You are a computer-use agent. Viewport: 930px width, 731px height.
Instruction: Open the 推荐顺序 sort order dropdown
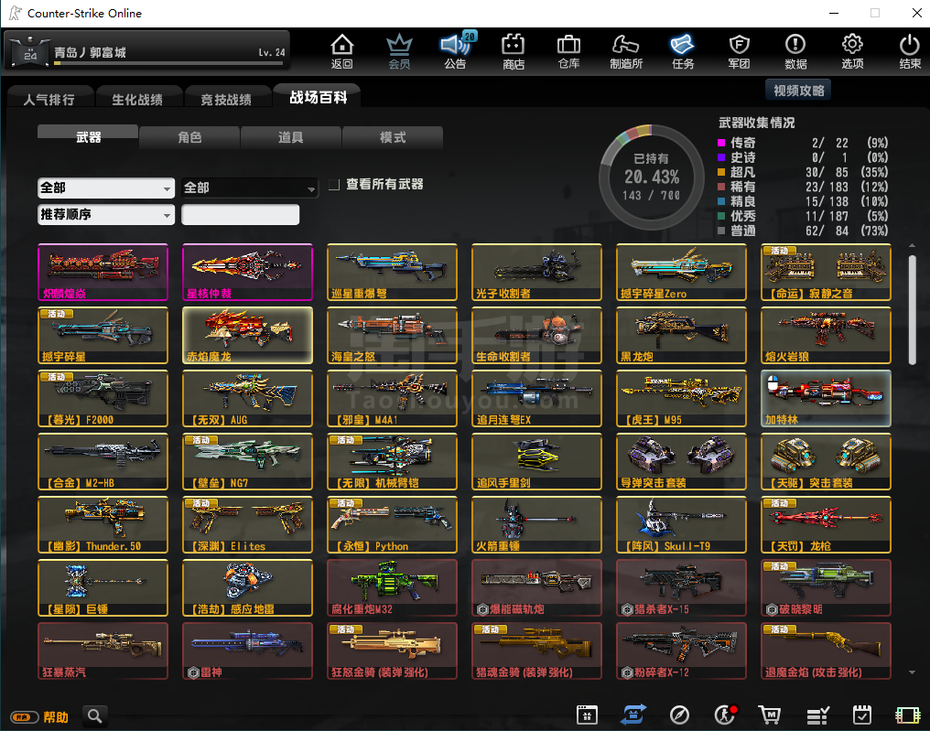(x=106, y=215)
